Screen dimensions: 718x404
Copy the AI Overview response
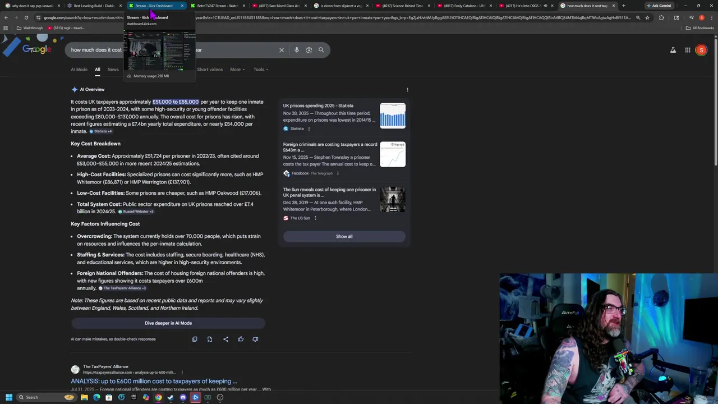coord(195,339)
